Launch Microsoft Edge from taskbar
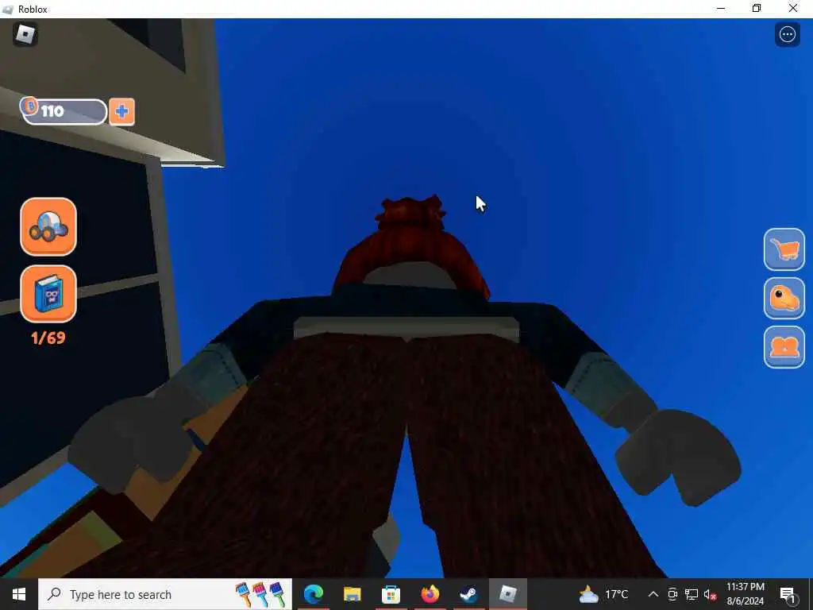Screen dimensions: 813x610 (314, 594)
